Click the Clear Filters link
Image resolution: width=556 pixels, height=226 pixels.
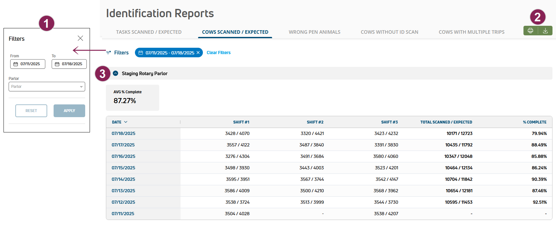click(x=219, y=53)
